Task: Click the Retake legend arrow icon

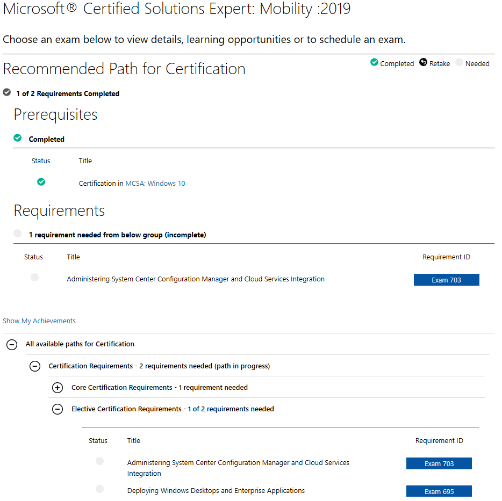Action: [423, 62]
